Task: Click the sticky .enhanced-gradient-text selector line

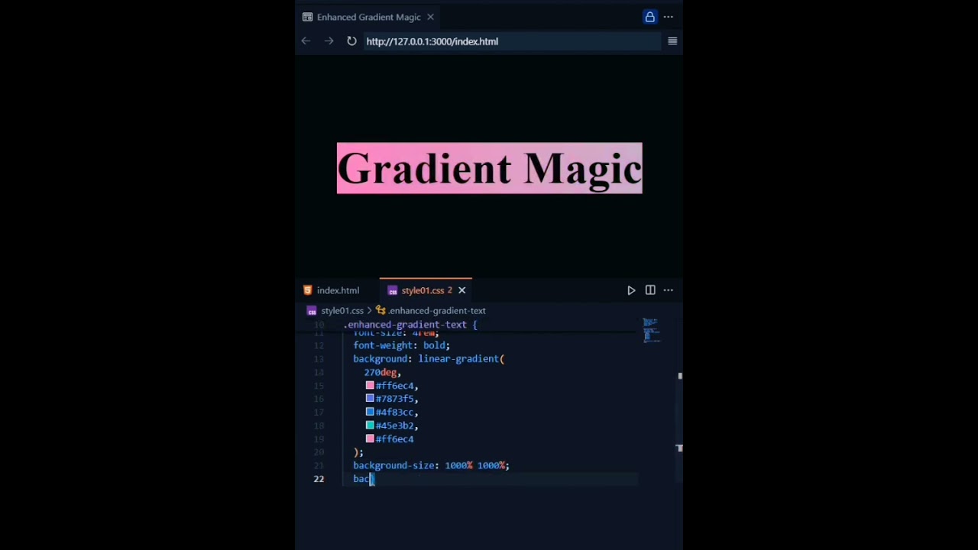Action: 410,325
